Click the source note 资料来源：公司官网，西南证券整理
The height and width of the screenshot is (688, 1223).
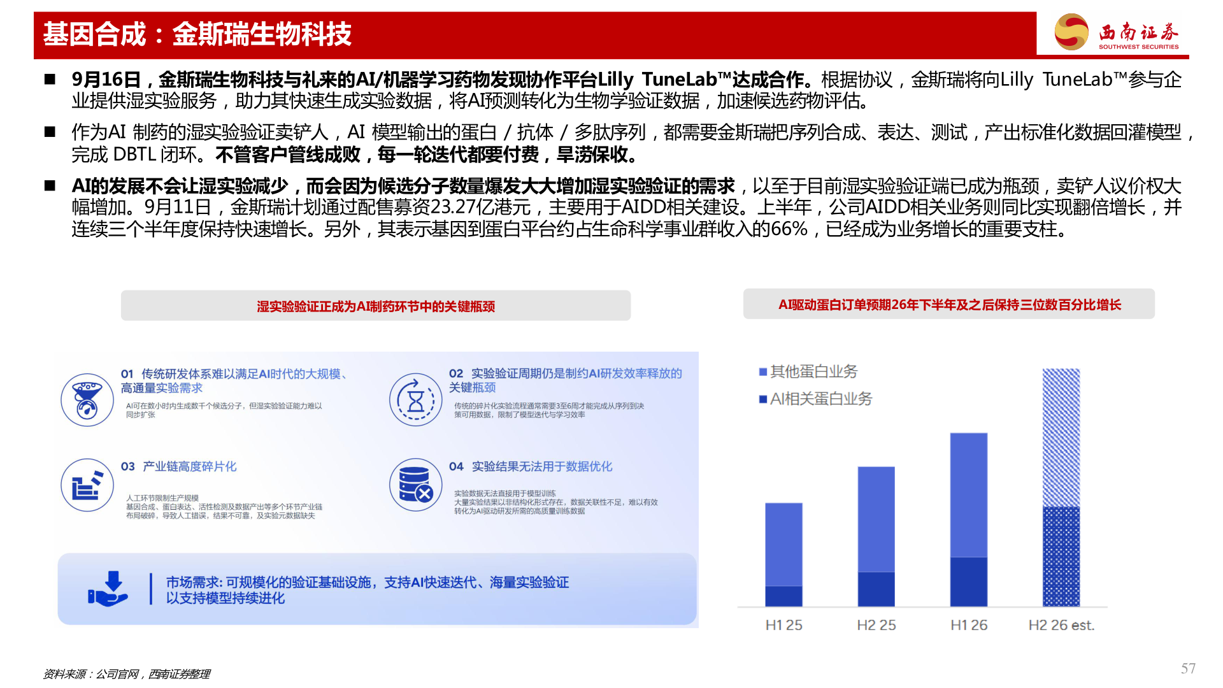[x=126, y=674]
